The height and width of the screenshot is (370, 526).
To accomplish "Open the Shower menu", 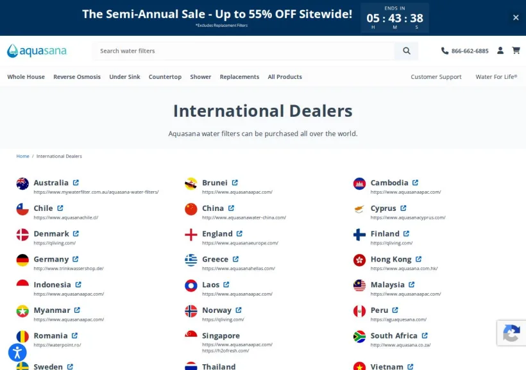I will [x=201, y=77].
